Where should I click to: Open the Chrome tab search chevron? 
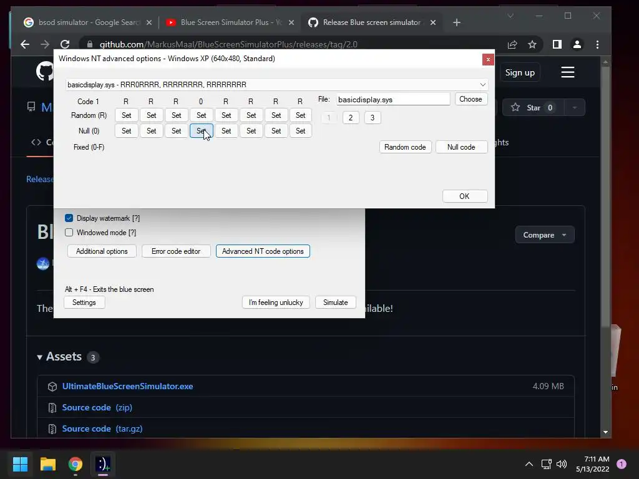(x=510, y=16)
